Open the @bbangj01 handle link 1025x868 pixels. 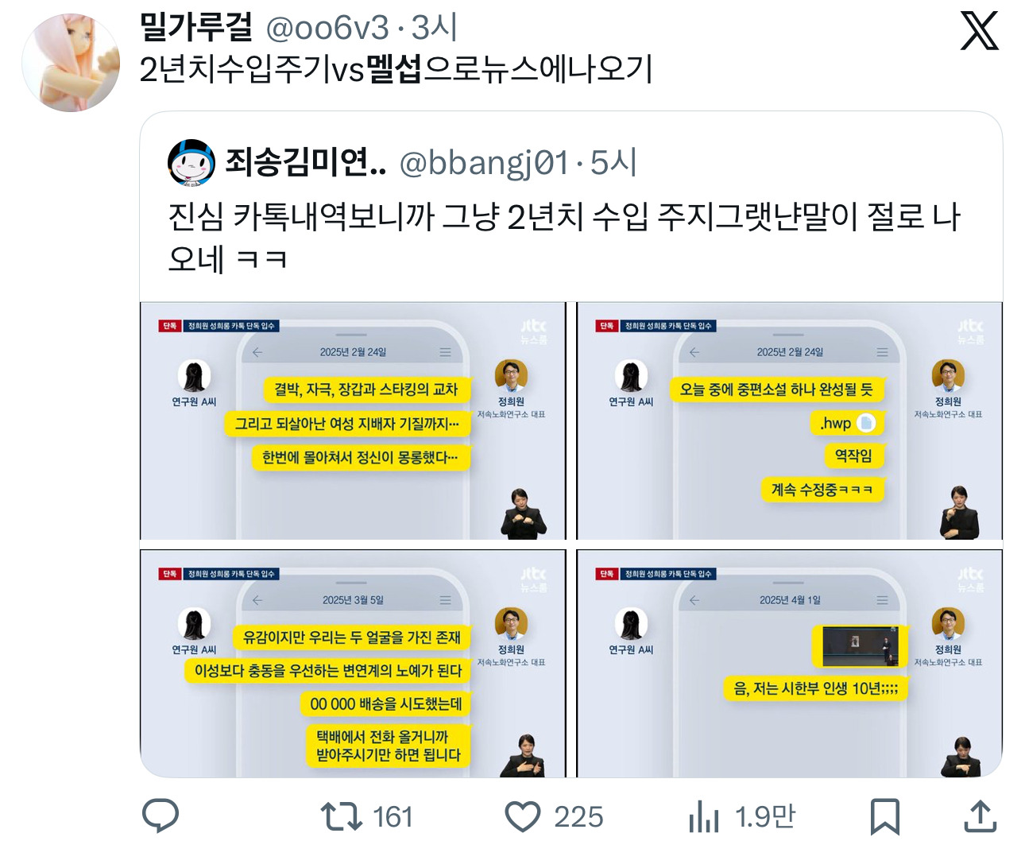pos(484,163)
